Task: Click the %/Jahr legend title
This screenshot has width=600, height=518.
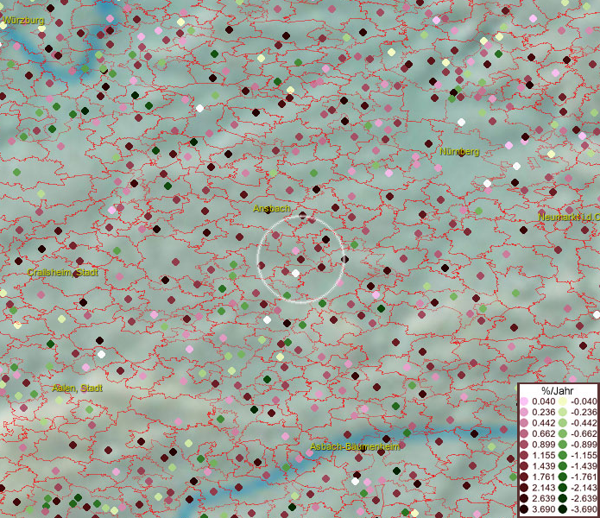Action: 557,390
